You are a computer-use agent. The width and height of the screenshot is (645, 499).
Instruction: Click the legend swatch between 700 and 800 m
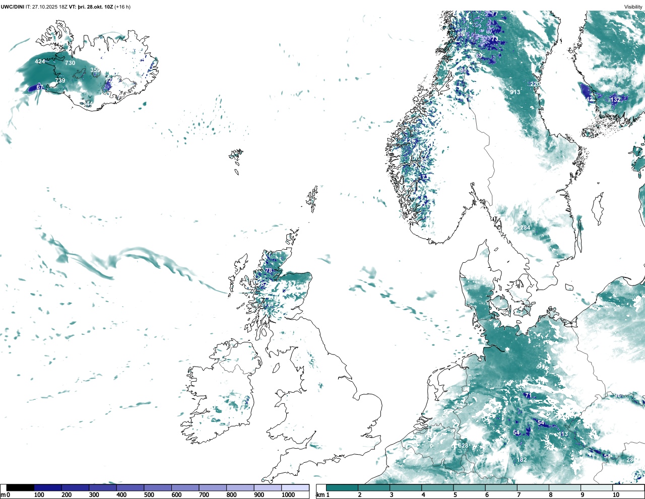[213, 487]
